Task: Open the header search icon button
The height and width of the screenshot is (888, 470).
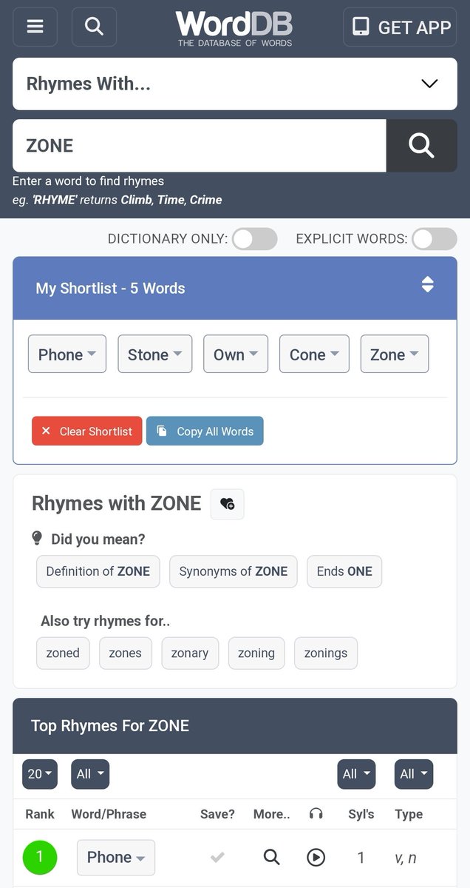Action: pos(94,27)
